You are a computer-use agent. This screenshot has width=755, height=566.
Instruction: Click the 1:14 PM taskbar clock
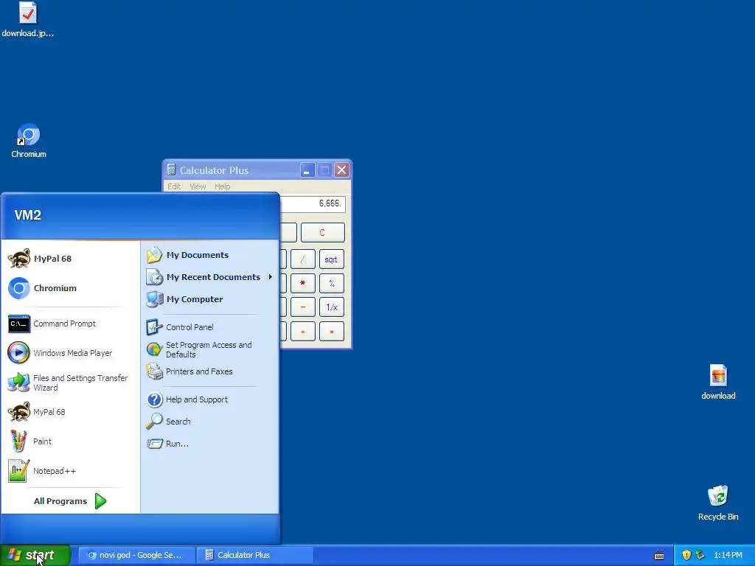(728, 555)
